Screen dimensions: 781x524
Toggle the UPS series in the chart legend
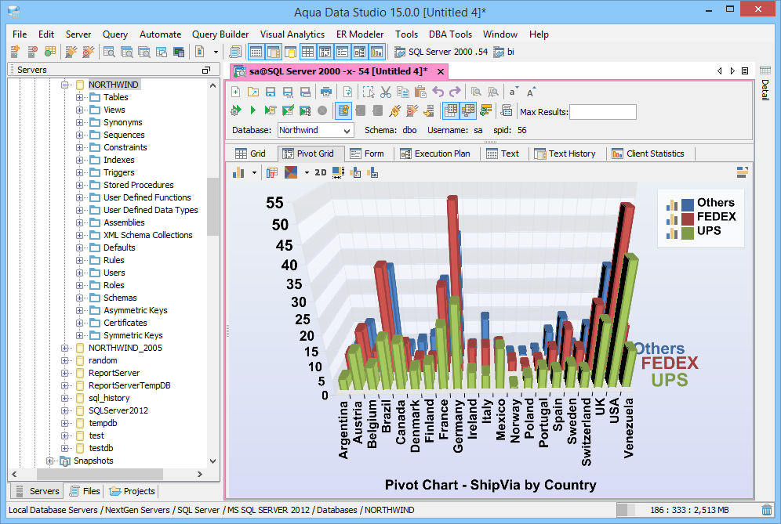[x=709, y=230]
